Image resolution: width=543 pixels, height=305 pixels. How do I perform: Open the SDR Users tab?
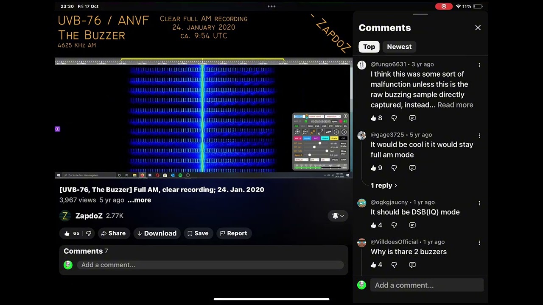pyautogui.click(x=325, y=139)
